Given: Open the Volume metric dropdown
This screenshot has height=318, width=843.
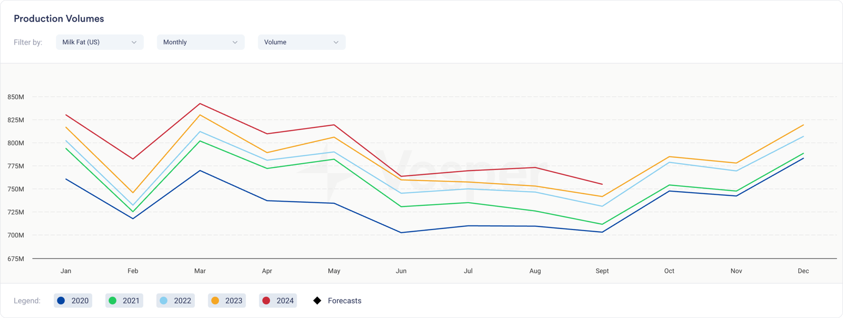Looking at the screenshot, I should coord(301,42).
